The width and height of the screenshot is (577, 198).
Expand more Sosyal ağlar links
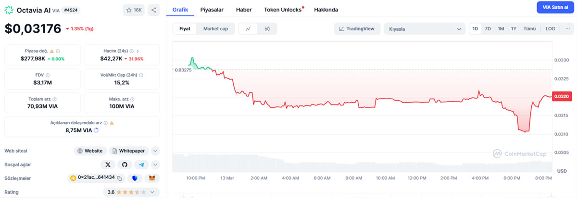155,164
